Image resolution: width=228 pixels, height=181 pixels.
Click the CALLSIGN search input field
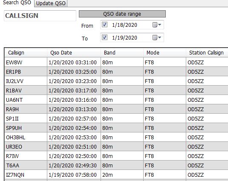point(40,16)
